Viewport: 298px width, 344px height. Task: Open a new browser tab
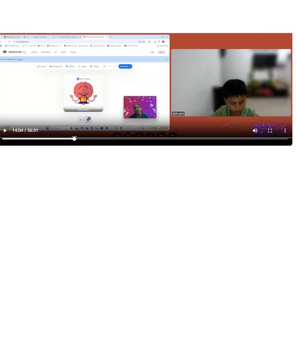click(x=111, y=37)
